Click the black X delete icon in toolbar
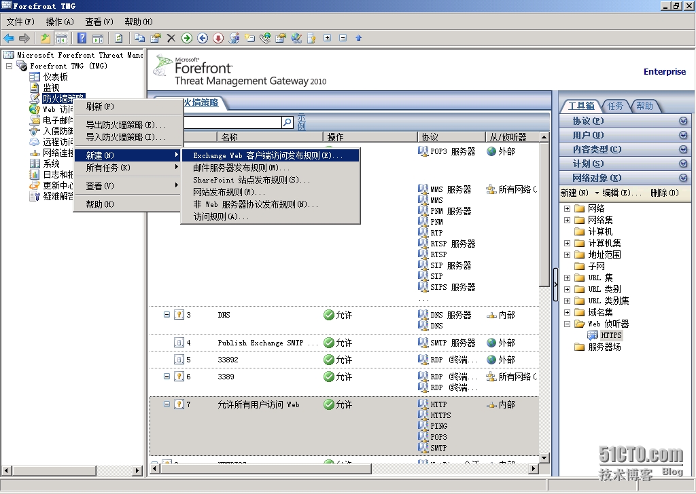Image resolution: width=696 pixels, height=494 pixels. [171, 38]
